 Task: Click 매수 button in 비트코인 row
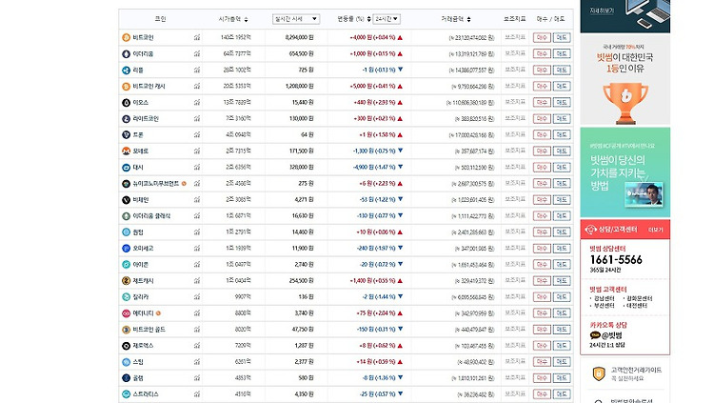[x=542, y=37]
